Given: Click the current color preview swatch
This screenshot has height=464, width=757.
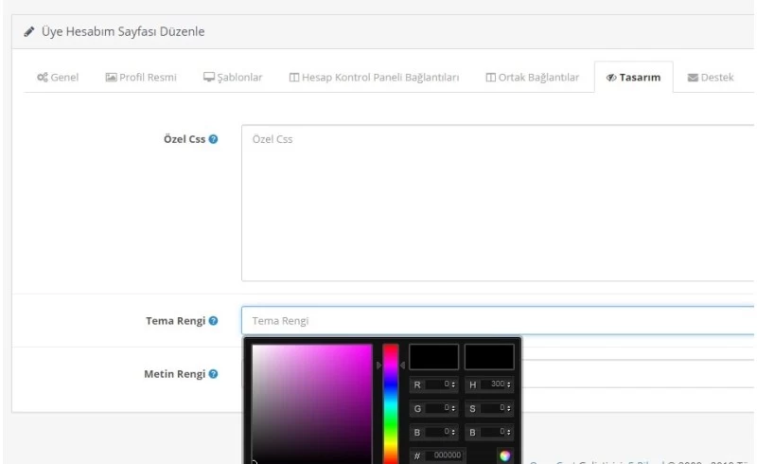Looking at the screenshot, I should click(489, 357).
